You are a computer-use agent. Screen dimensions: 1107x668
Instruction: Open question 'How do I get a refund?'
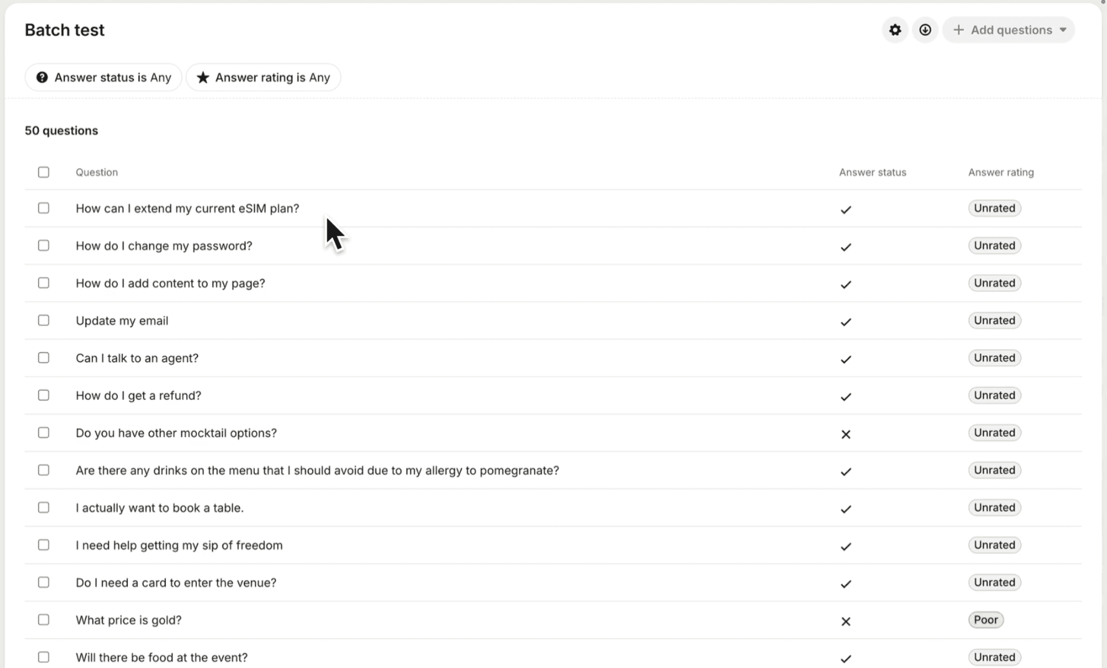(x=139, y=395)
